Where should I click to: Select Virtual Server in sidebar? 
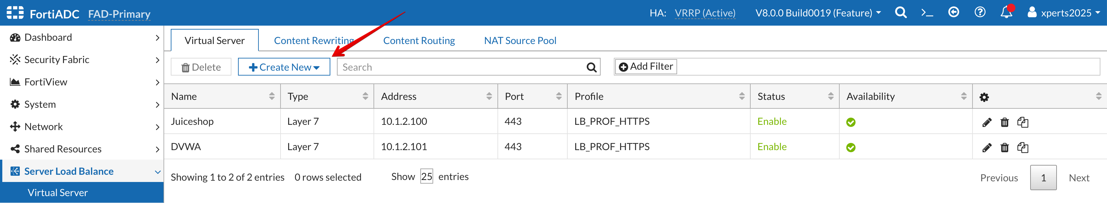(82, 192)
